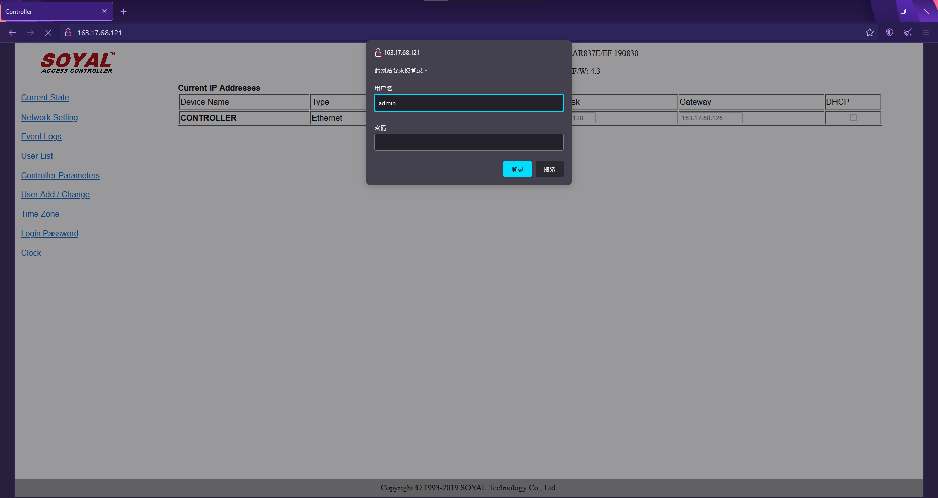Screen dimensions: 938x498
Task: Open the Time Zone link
Action: 40,214
